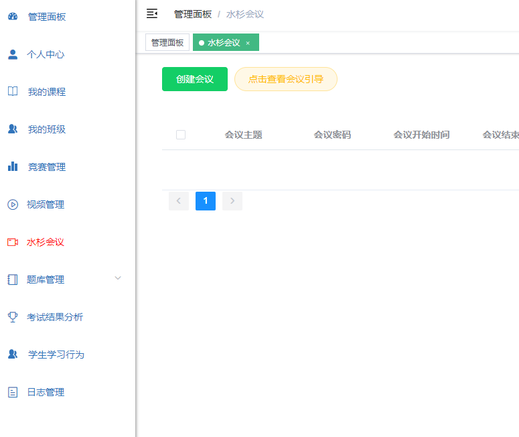Toggle the select-all checkbox in table header
The width and height of the screenshot is (519, 437).
click(x=181, y=135)
